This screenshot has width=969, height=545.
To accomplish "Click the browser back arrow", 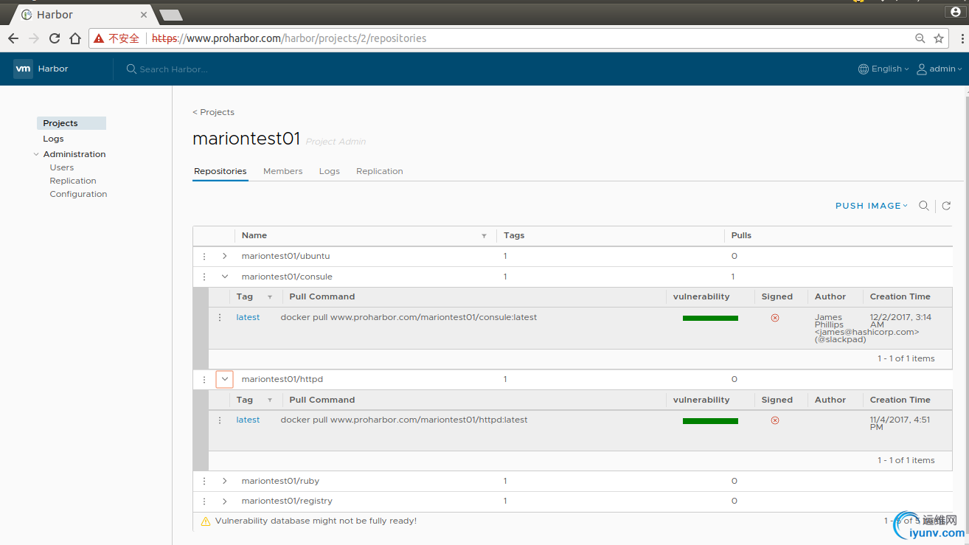I will coord(13,38).
